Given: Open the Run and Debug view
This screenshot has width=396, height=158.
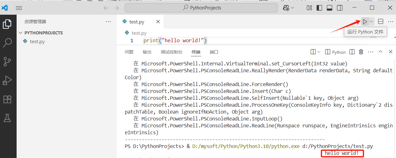Looking at the screenshot, I should coord(7,80).
